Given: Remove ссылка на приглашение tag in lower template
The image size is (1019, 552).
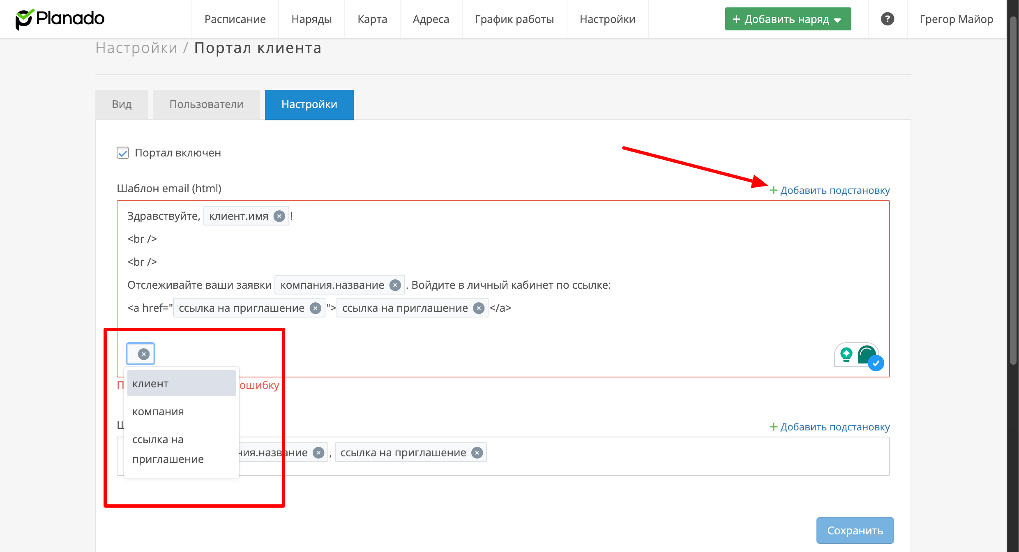Looking at the screenshot, I should click(477, 453).
